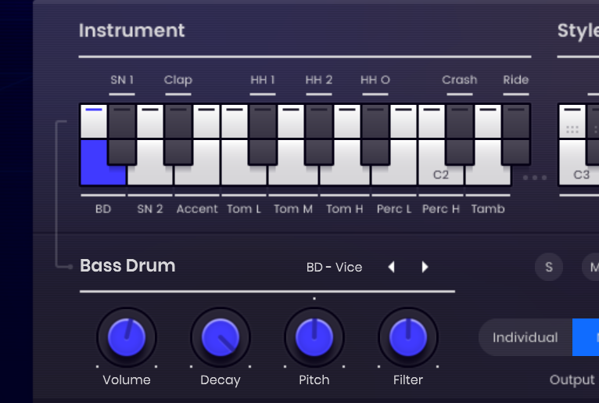Select the HH O black key
Screen dimensions: 599x403
(x=375, y=134)
